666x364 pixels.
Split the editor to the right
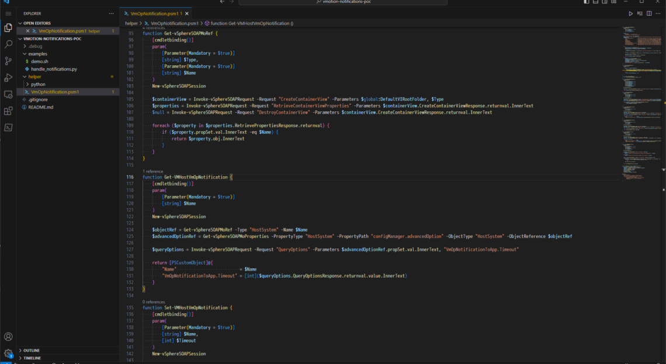(x=649, y=13)
